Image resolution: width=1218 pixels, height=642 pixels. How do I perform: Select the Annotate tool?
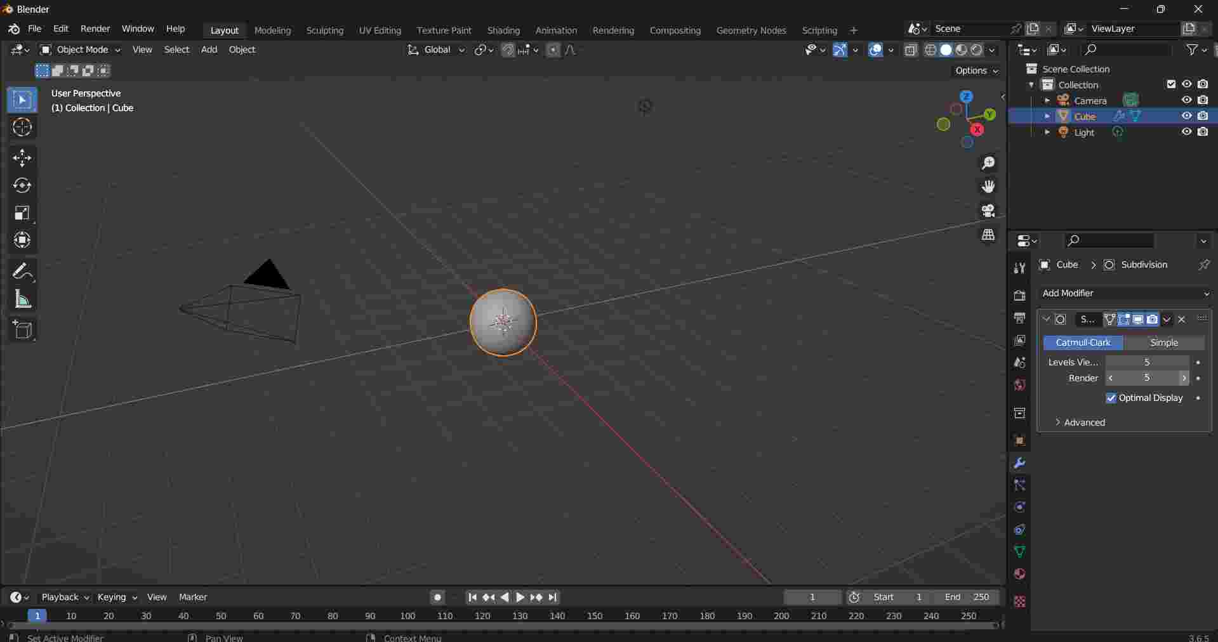22,272
